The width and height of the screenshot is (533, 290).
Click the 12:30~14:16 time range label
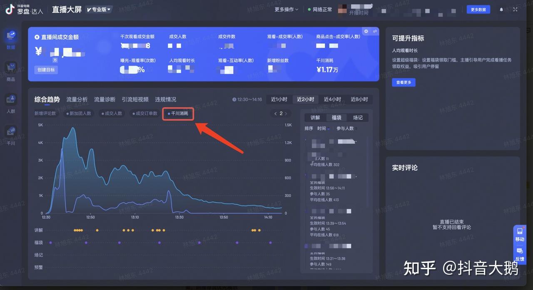click(x=247, y=100)
